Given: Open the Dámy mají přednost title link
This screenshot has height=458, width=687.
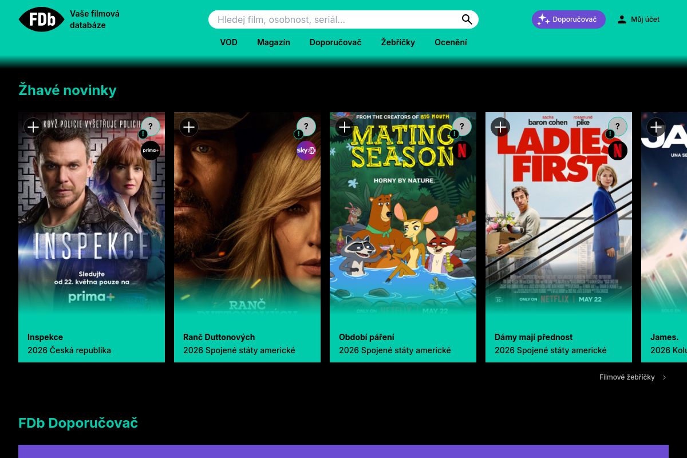Looking at the screenshot, I should (x=534, y=337).
